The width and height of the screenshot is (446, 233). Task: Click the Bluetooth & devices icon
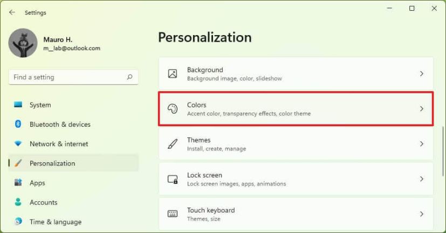pyautogui.click(x=18, y=125)
